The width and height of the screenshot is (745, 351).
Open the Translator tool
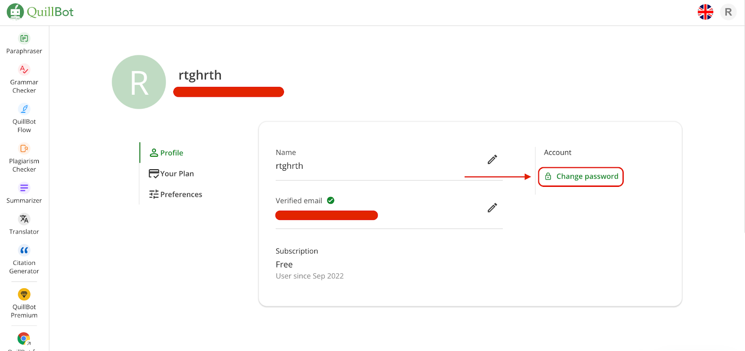(24, 225)
